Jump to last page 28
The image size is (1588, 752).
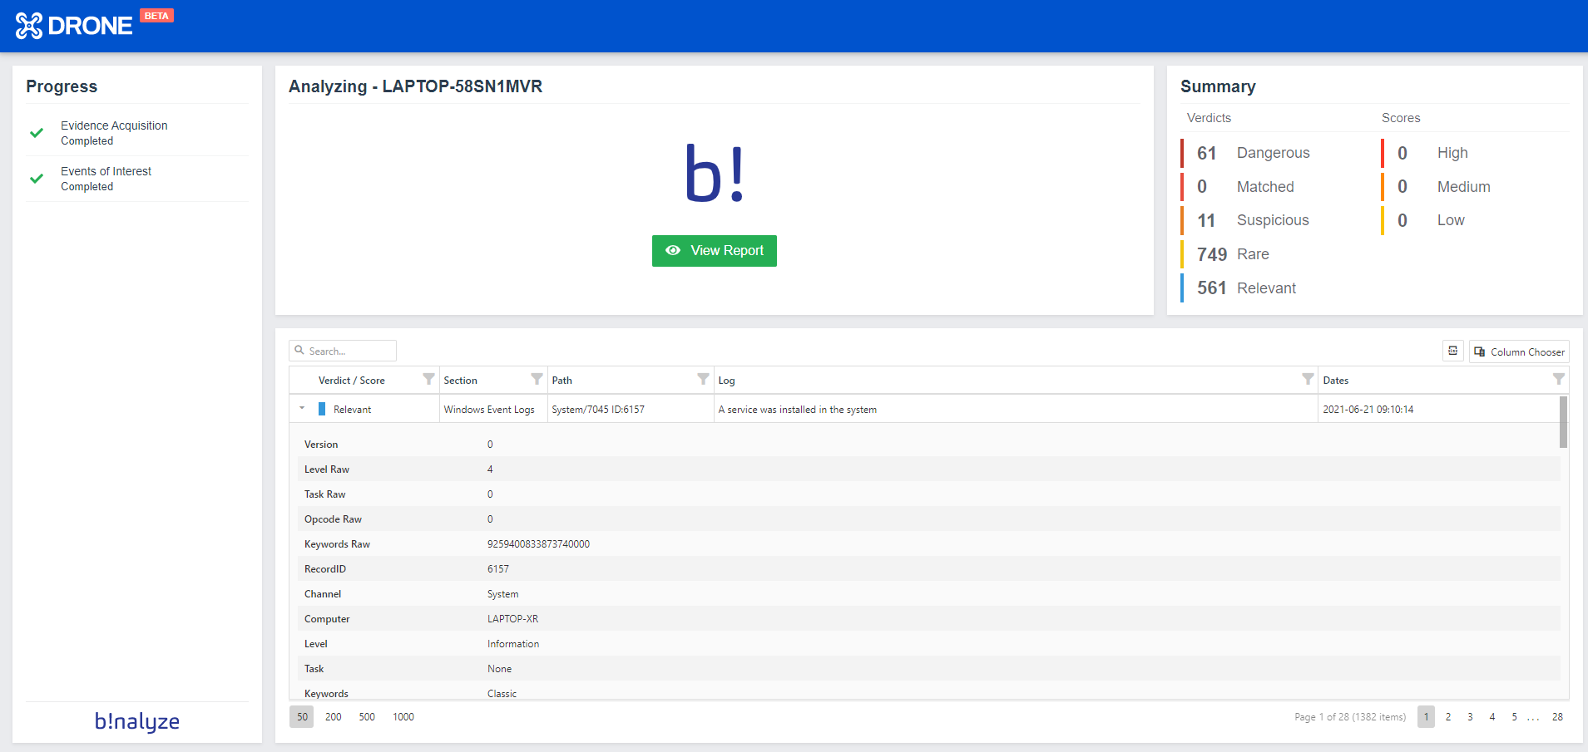pyautogui.click(x=1557, y=717)
